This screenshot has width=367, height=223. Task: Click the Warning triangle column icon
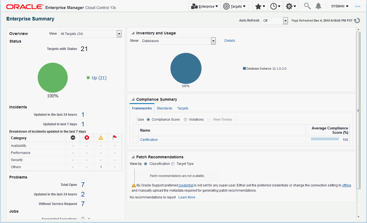click(101, 138)
